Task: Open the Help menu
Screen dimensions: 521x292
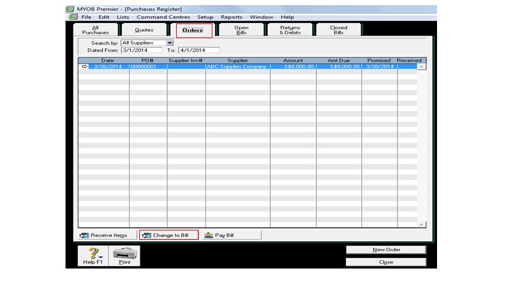Action: 287,17
